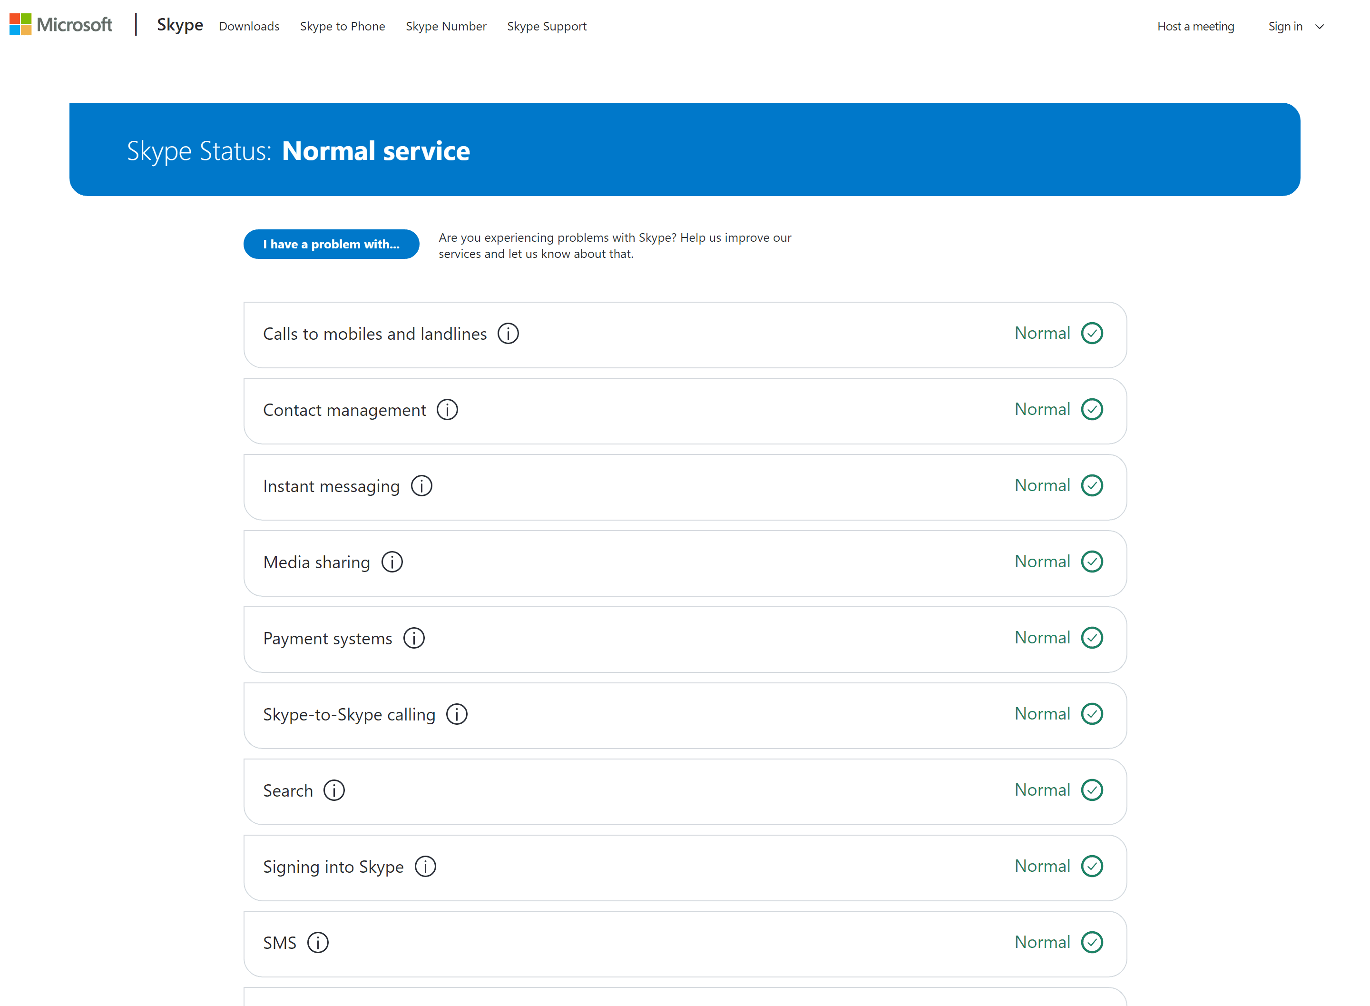Switch to Skype Number

point(446,26)
